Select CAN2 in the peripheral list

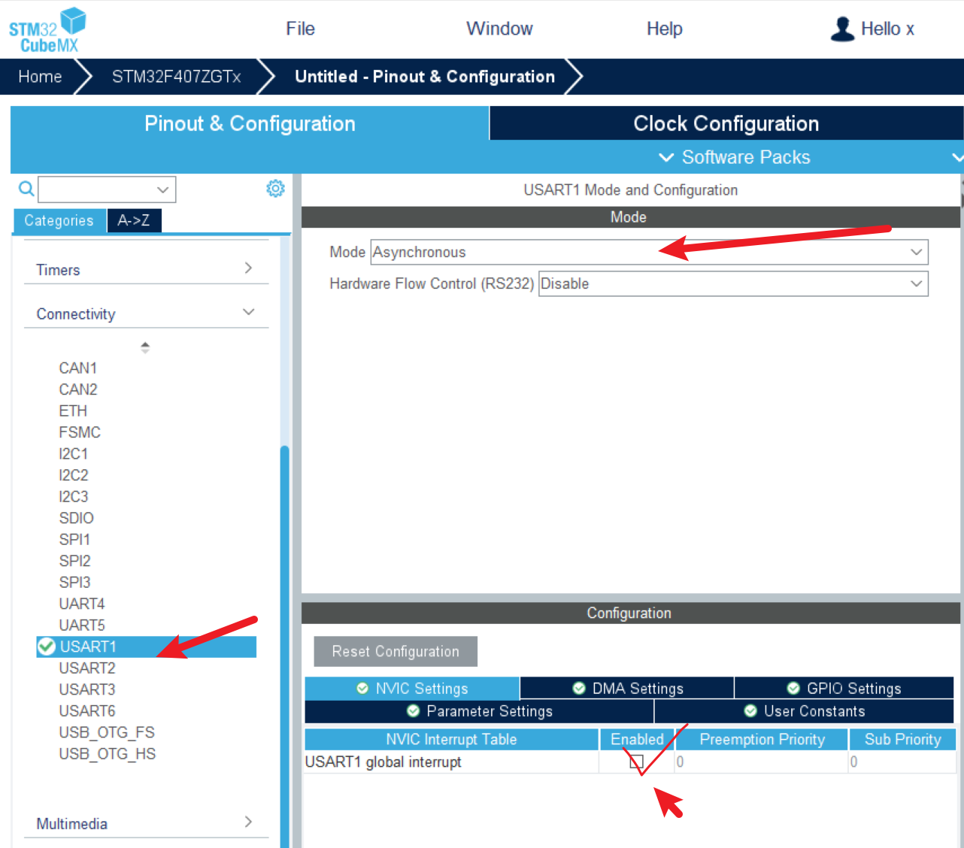click(78, 389)
